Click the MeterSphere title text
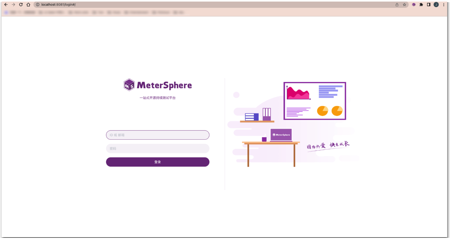The image size is (450, 240). tap(164, 85)
